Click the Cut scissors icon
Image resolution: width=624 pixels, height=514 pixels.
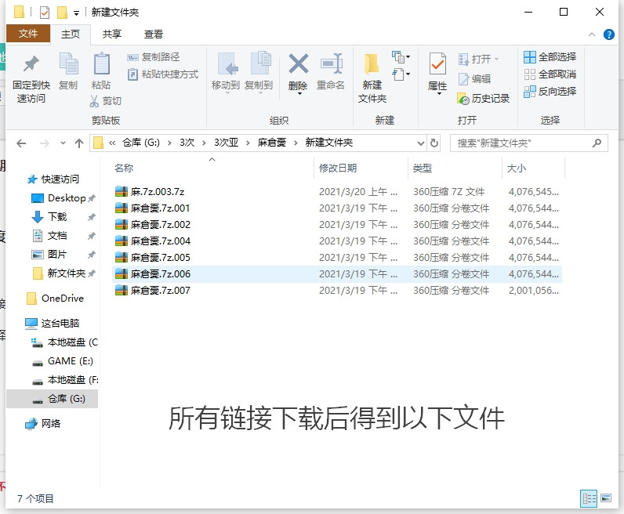94,101
